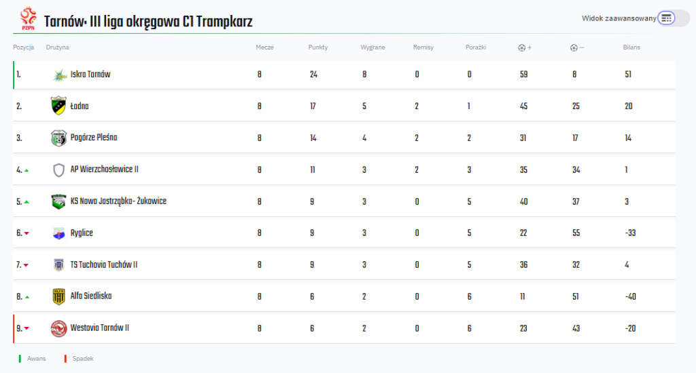This screenshot has height=373, width=696.
Task: Click the goals conceded ball-minus column header
Action: (x=577, y=47)
